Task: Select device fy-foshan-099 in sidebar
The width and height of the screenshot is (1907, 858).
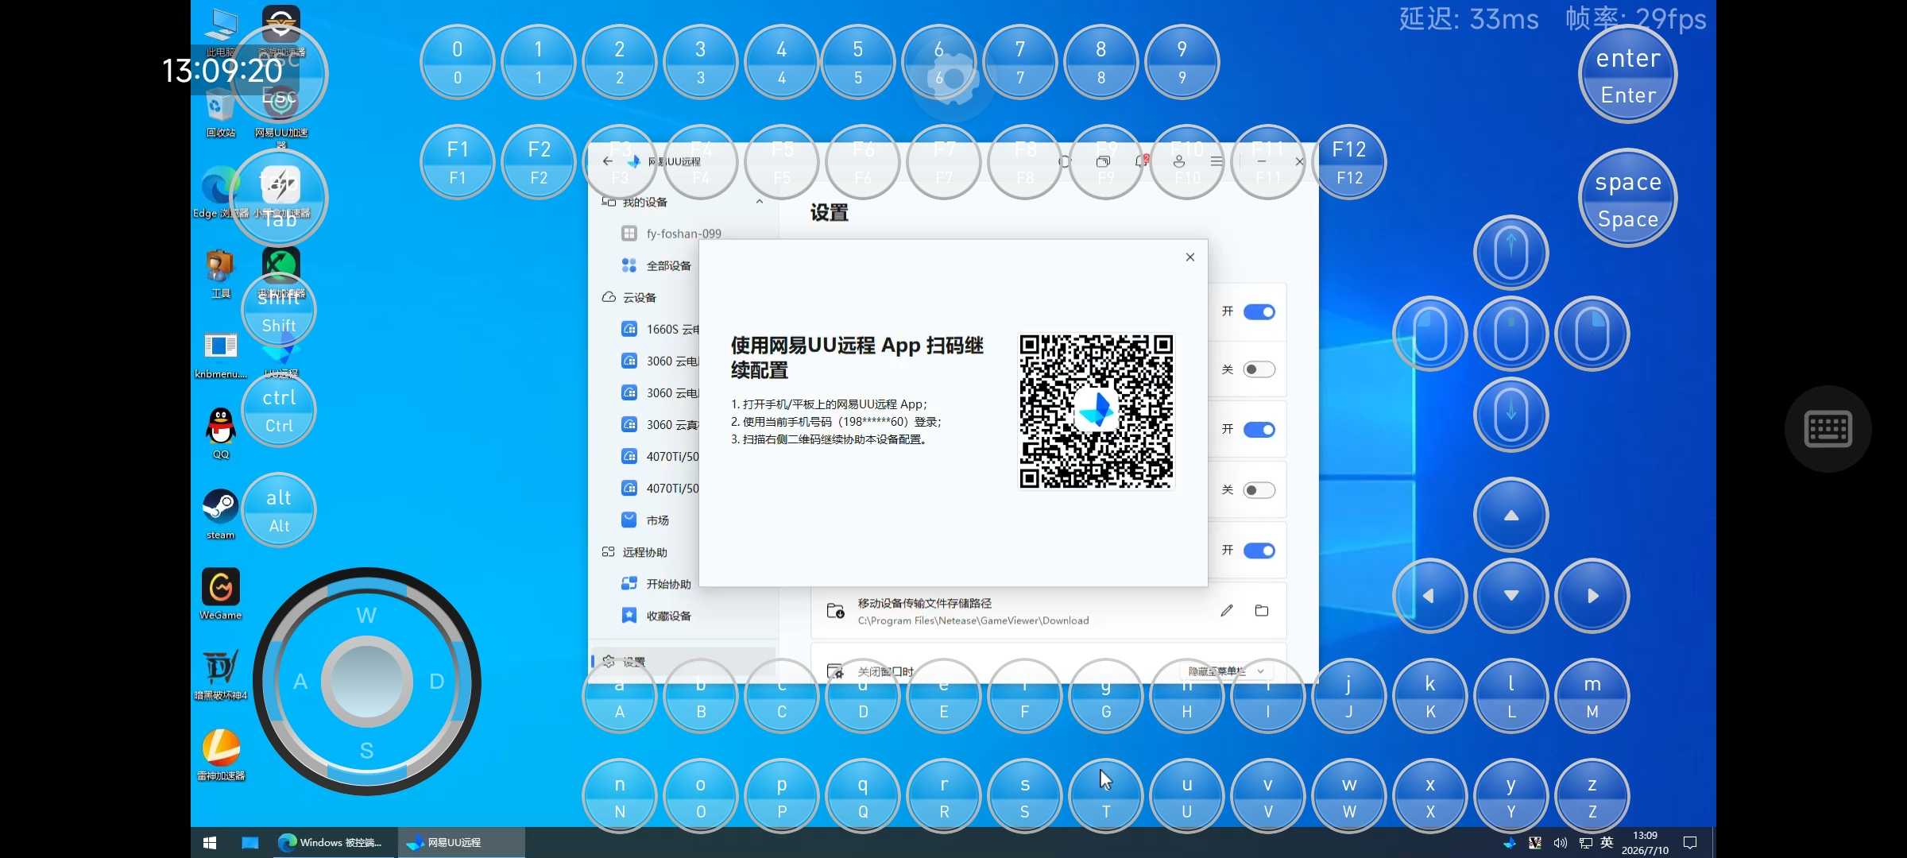Action: (x=683, y=234)
